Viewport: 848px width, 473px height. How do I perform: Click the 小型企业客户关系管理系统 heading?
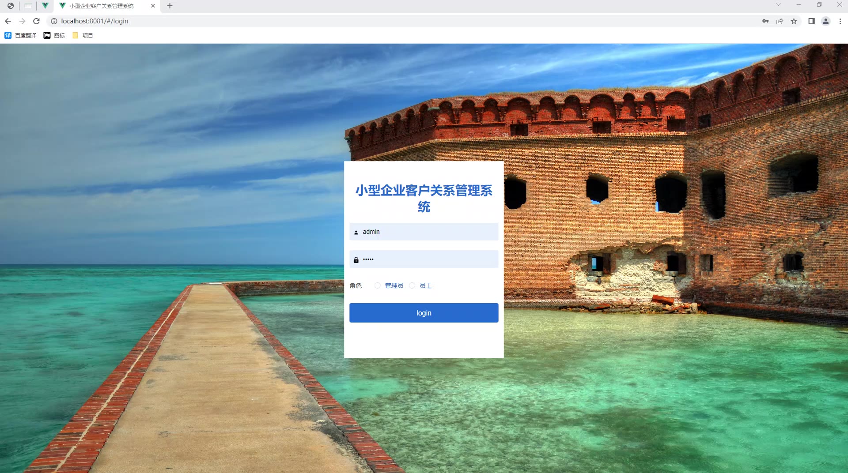pos(424,199)
